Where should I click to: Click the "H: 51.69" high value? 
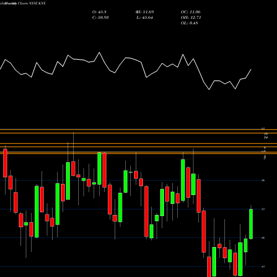pos(145,12)
